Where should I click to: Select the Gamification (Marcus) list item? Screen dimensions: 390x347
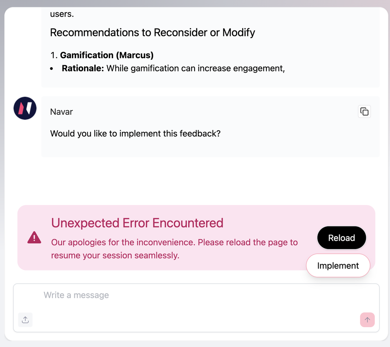click(x=106, y=55)
